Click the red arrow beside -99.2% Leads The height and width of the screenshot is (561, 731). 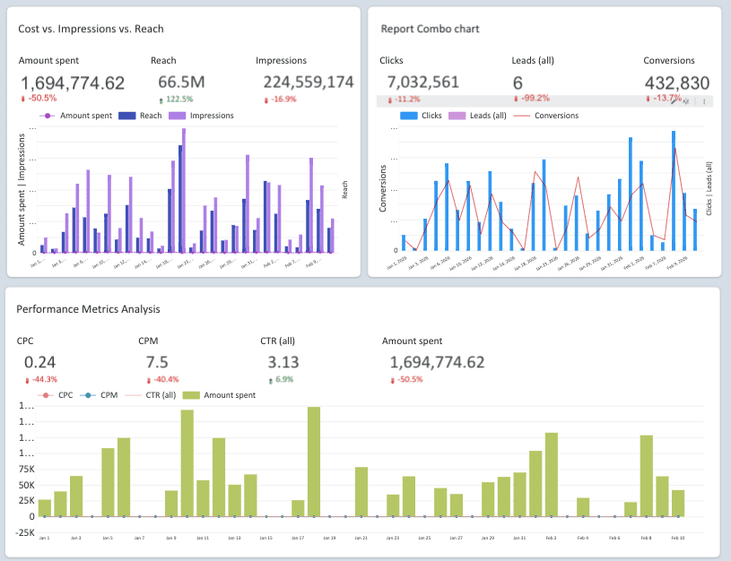tap(515, 99)
